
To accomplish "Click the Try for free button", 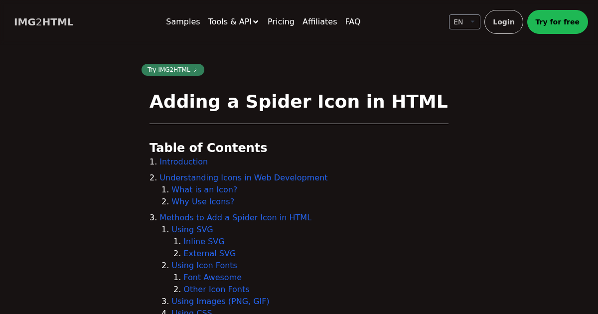I will pyautogui.click(x=557, y=22).
